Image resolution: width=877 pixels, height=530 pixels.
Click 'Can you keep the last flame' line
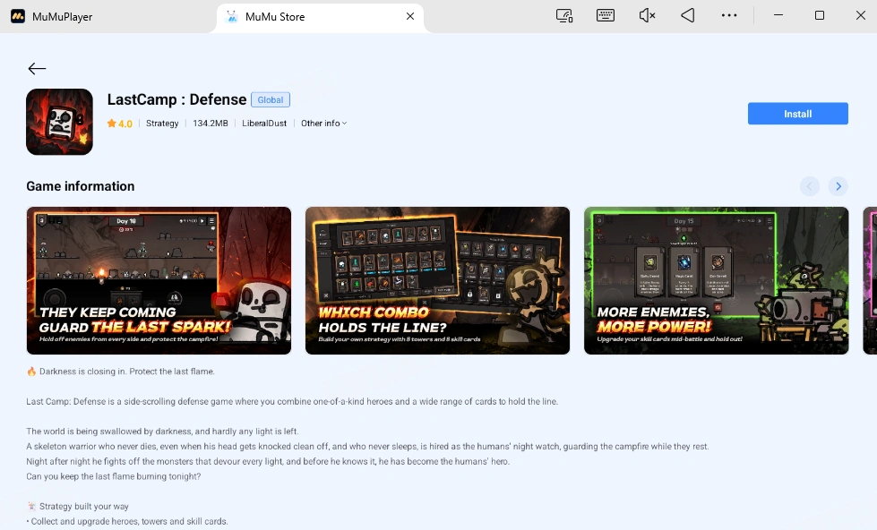click(x=113, y=476)
